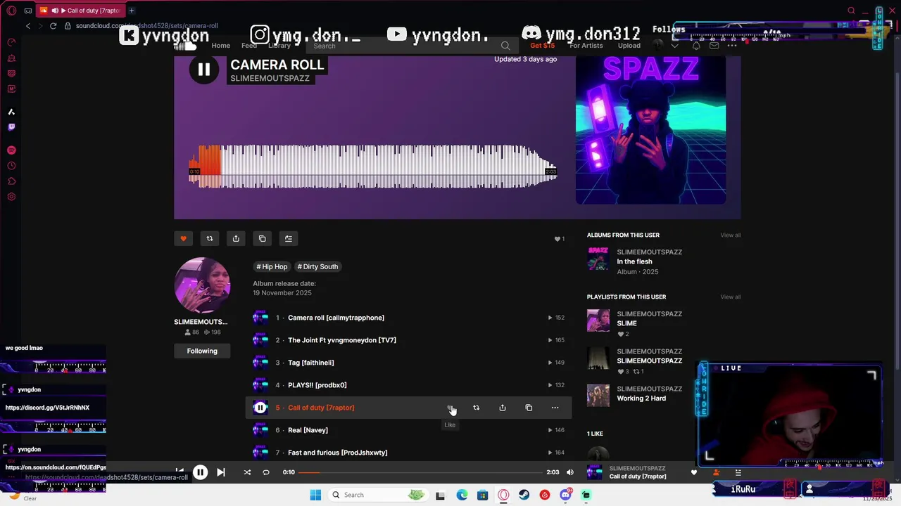Open Windows Start menu
The height and width of the screenshot is (506, 901).
[315, 495]
